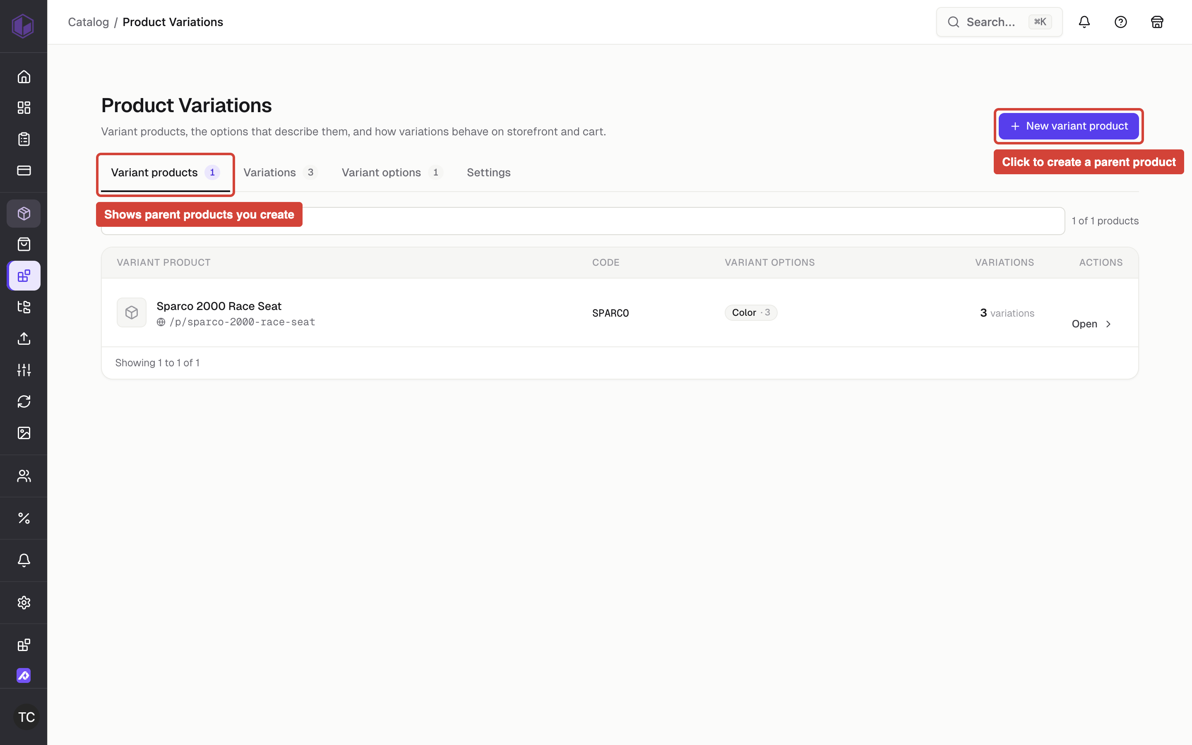Open the TC user avatar
Image resolution: width=1192 pixels, height=745 pixels.
click(x=26, y=717)
